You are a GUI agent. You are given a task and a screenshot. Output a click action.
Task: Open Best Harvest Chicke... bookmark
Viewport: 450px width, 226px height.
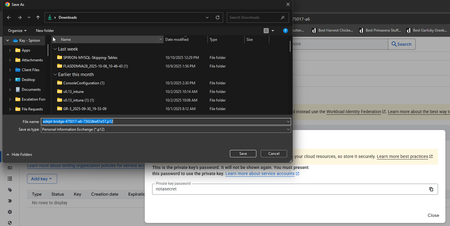pos(332,30)
